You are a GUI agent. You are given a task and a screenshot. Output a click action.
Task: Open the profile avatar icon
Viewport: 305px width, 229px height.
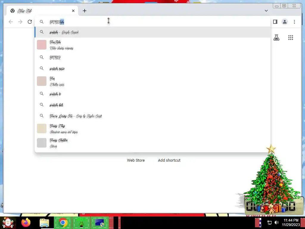(x=284, y=22)
